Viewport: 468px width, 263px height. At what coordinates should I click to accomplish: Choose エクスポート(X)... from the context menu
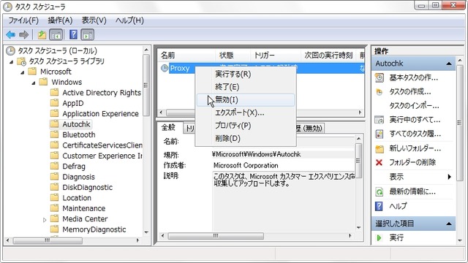(246, 113)
